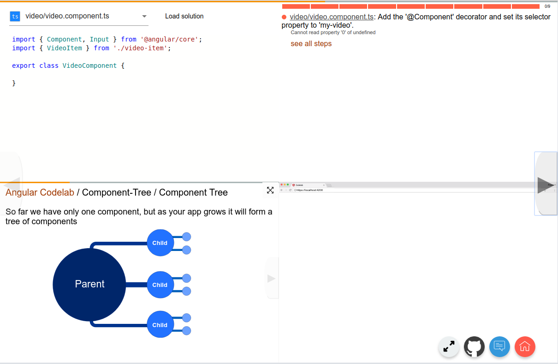Click the dropdown arrow next to the file name
Viewport: 558px width, 364px height.
[x=144, y=17]
